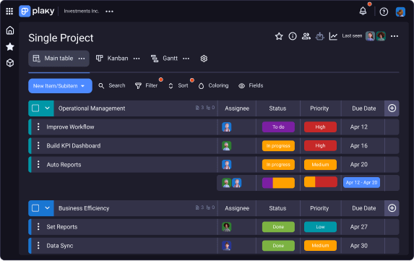Viewport: 414px width, 261px height.
Task: Open the apps grid menu
Action: click(9, 11)
